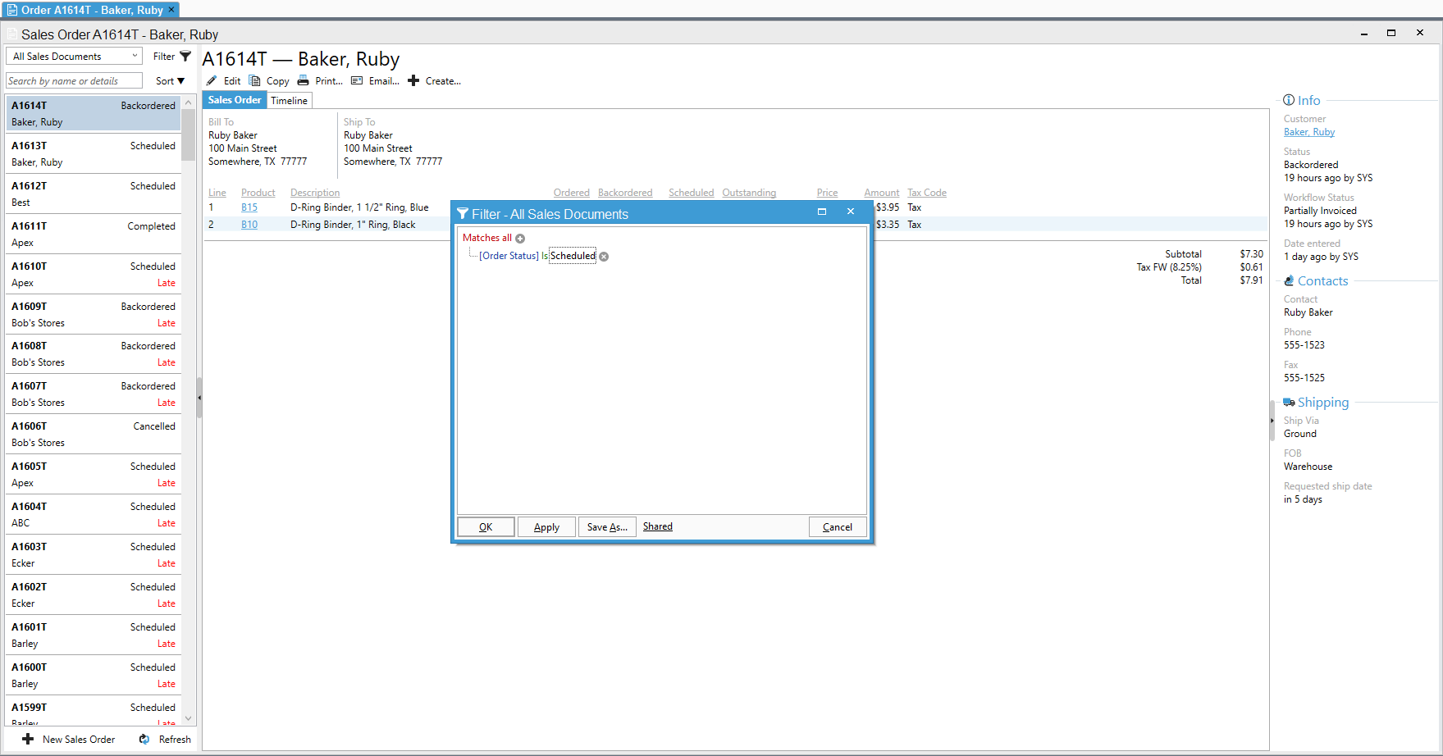Click the Print printer icon
This screenshot has height=756, width=1443.
coord(303,80)
